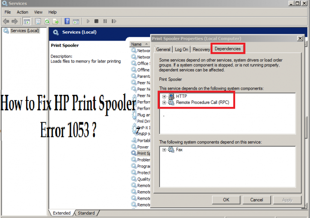Click the Office service gear icon
The height and width of the screenshot is (218, 310).
(x=134, y=63)
